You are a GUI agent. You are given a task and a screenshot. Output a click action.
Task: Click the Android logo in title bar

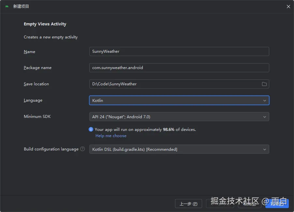point(7,7)
